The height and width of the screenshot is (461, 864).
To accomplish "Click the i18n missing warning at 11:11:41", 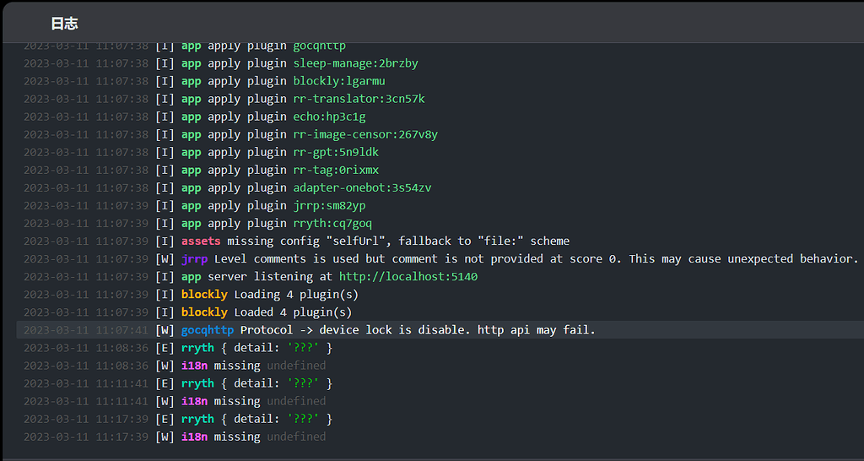I will [253, 401].
